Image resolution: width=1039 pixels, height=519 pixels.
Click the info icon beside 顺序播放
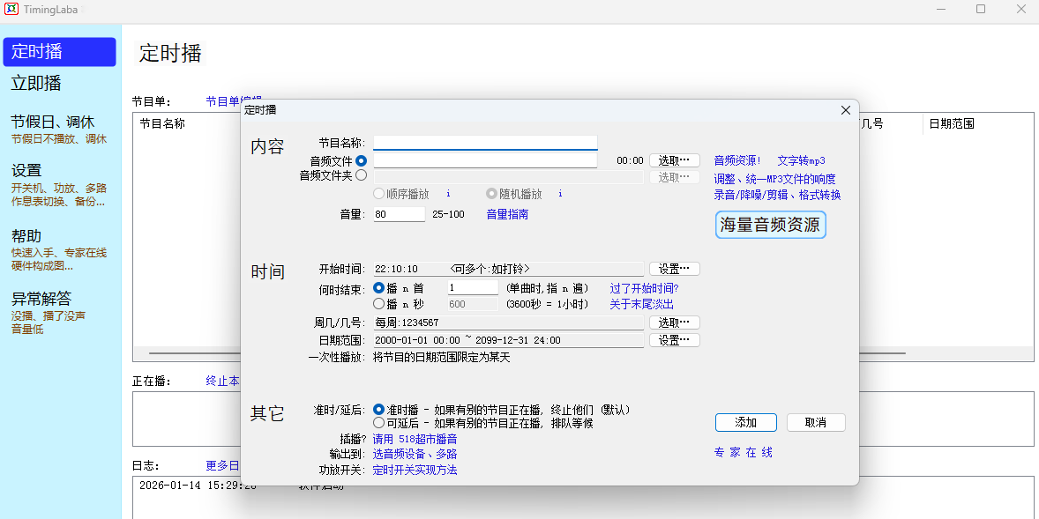pyautogui.click(x=448, y=194)
